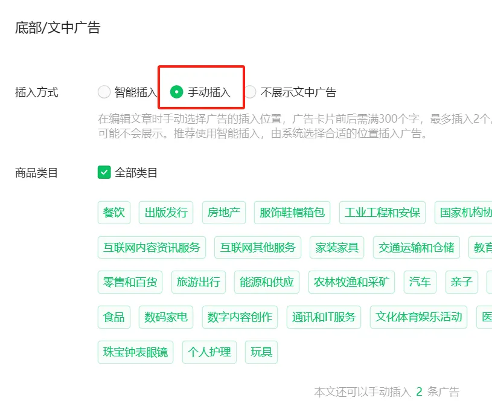Click the 底部/文中广告 heading

[58, 28]
